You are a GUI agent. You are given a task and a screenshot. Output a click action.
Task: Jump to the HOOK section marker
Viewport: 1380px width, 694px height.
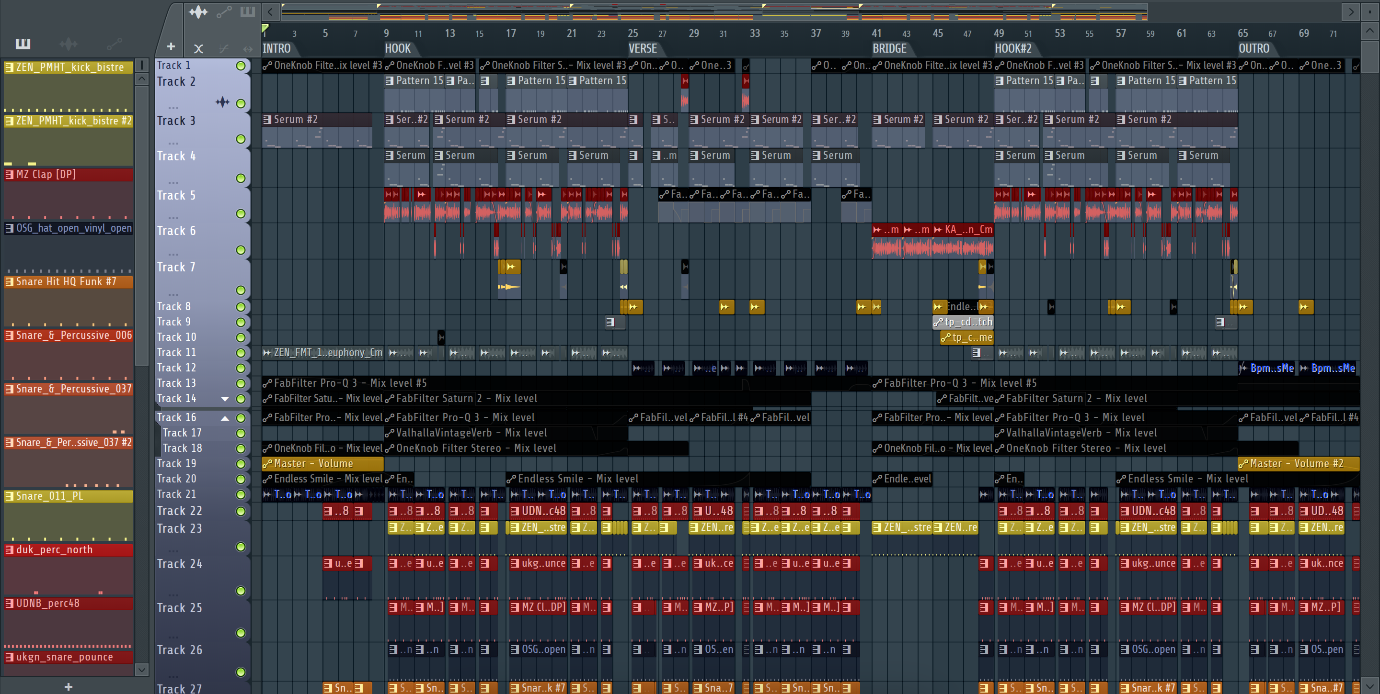[398, 49]
